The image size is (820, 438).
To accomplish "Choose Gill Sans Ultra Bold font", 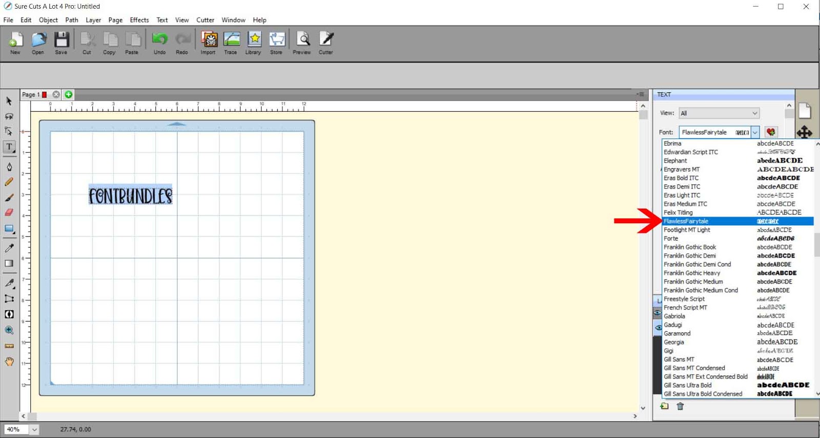I will [x=738, y=386].
